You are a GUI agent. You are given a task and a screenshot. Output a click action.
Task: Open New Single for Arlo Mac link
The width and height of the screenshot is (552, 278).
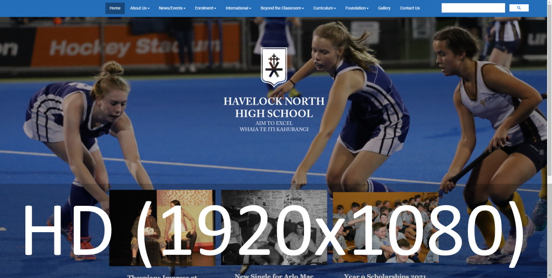pos(274,275)
